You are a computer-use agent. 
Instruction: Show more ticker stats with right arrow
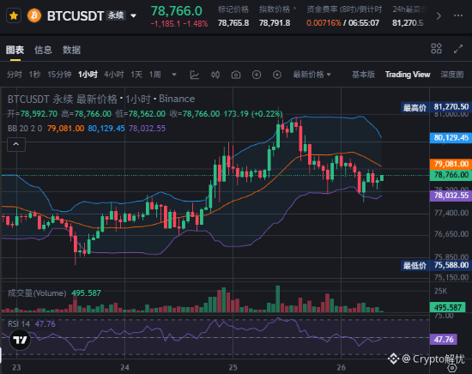439,15
